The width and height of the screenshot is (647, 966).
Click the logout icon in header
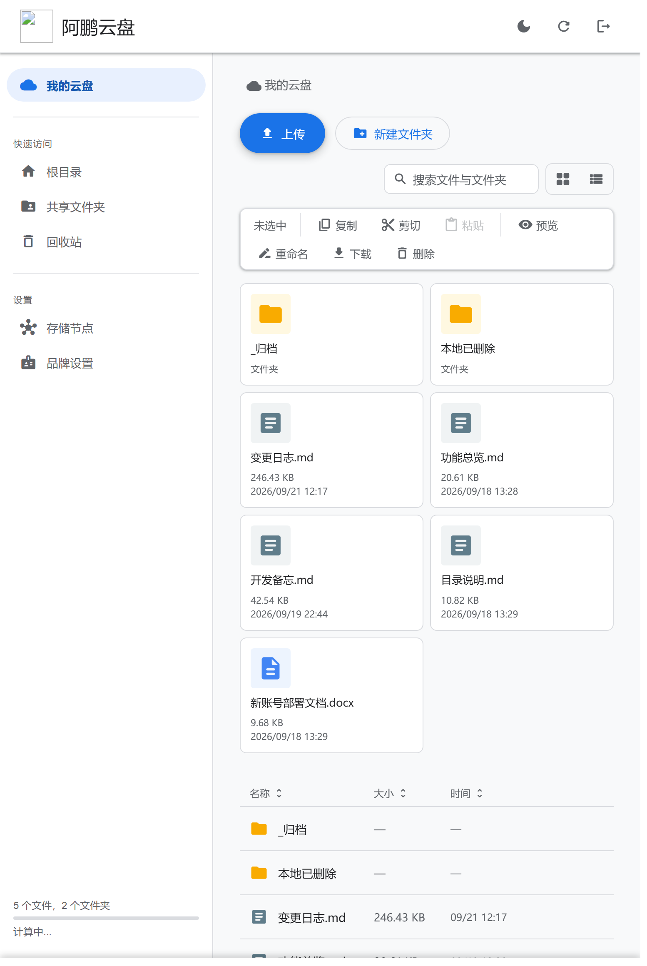[x=603, y=26]
